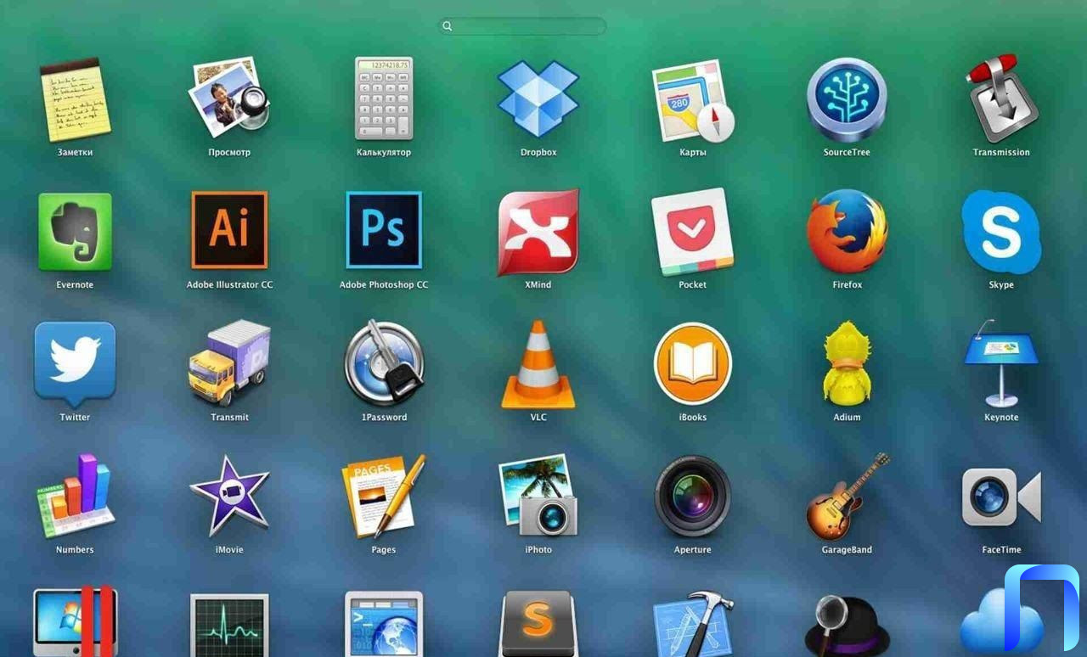Launch Xcode with the hammer icon
Screen dimensions: 1087x657
coord(693,624)
